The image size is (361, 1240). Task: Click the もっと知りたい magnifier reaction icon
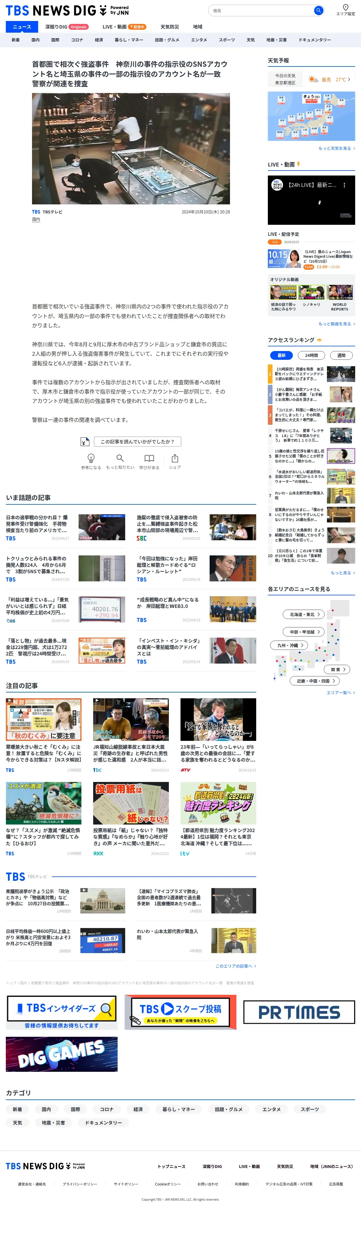120,458
